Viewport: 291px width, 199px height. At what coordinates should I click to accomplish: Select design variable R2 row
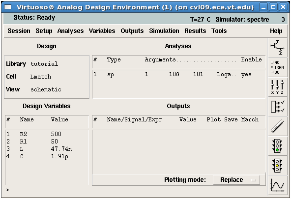point(47,134)
